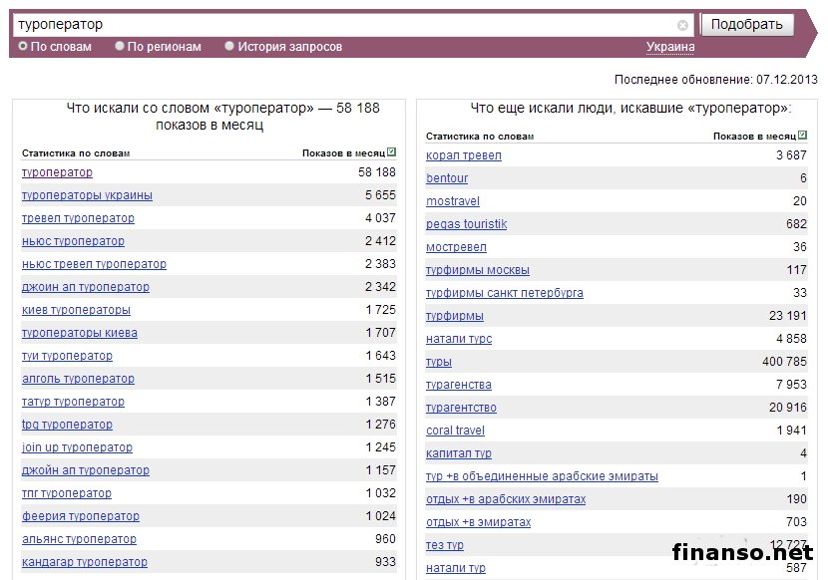Click the coral travel related query

[455, 431]
